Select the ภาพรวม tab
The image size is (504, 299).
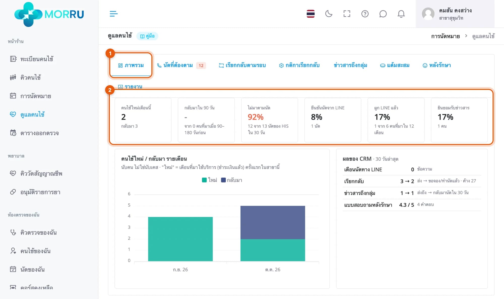[x=131, y=65]
